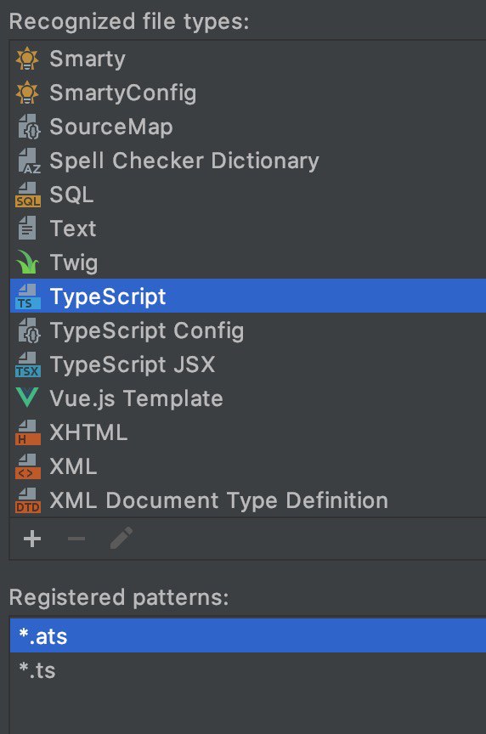Click the Spell Checker Dictionary AZ icon

[x=29, y=161]
